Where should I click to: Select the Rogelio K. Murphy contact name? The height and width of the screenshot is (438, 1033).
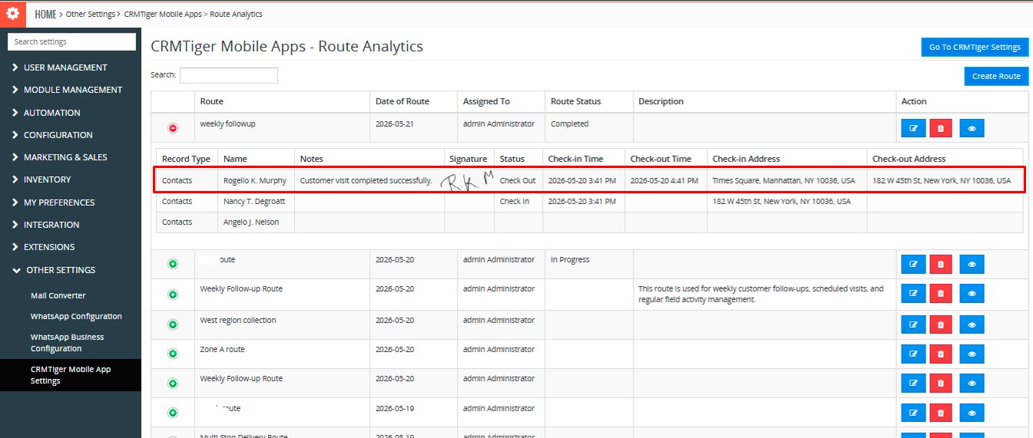point(255,181)
